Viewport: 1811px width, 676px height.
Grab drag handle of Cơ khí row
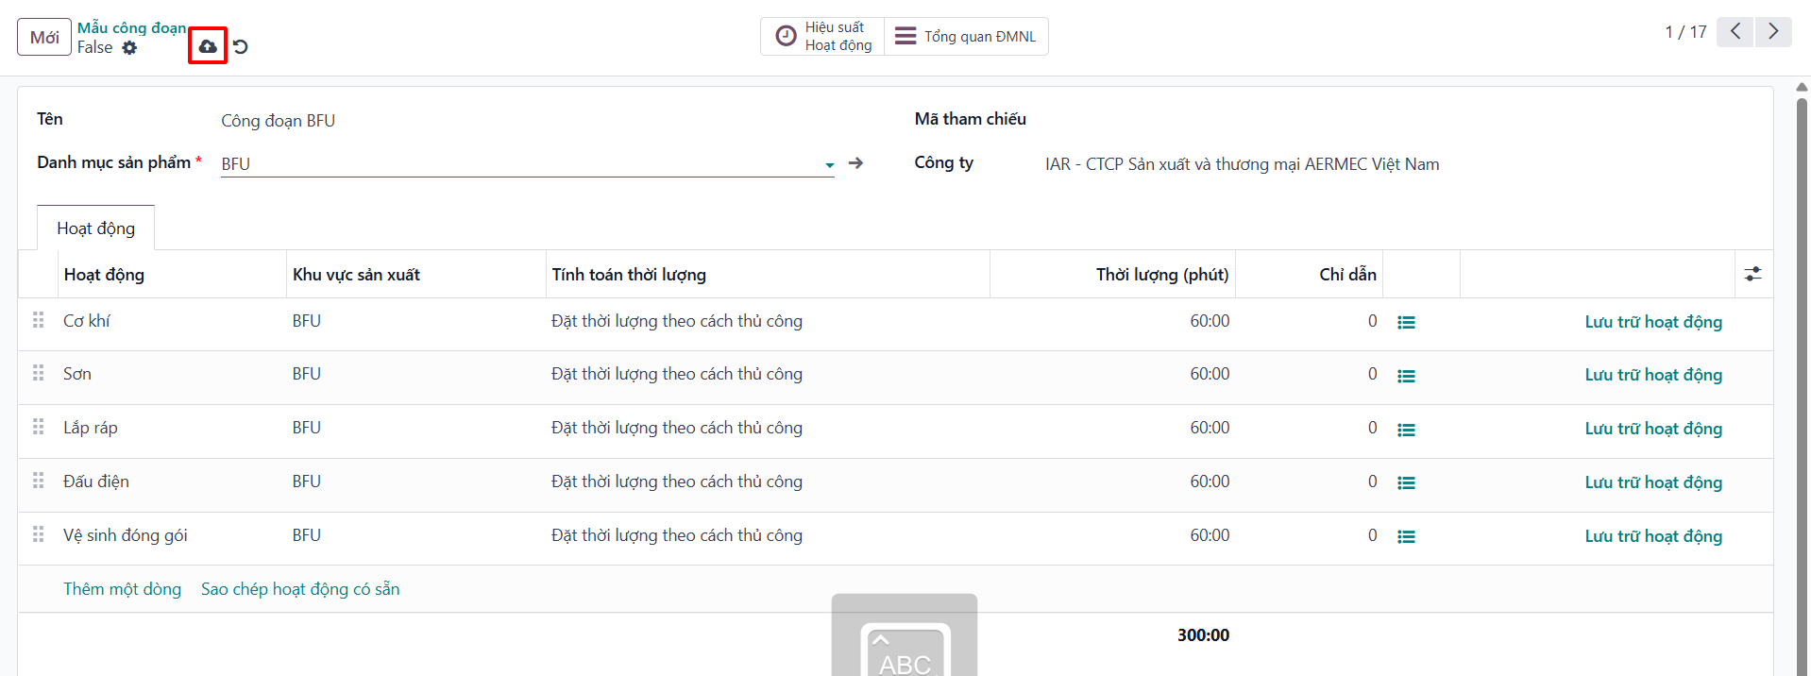pos(39,320)
